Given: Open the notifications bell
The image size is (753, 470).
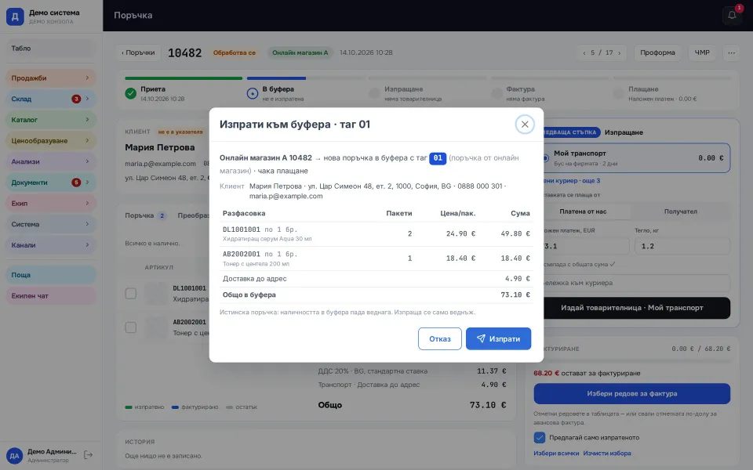Looking at the screenshot, I should pos(731,16).
